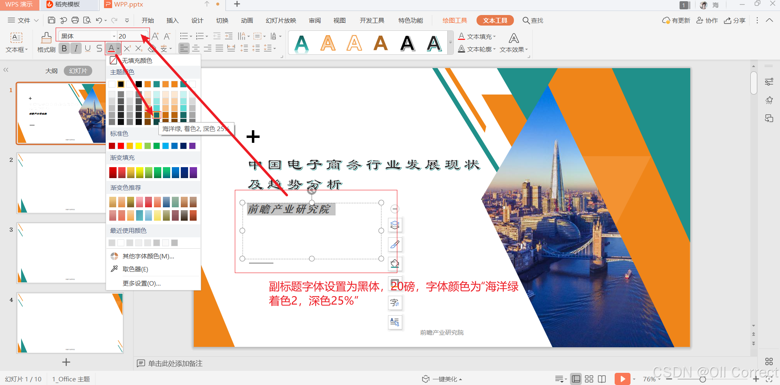The height and width of the screenshot is (385, 780).
Task: Click the Undo arrow icon
Action: coord(99,20)
